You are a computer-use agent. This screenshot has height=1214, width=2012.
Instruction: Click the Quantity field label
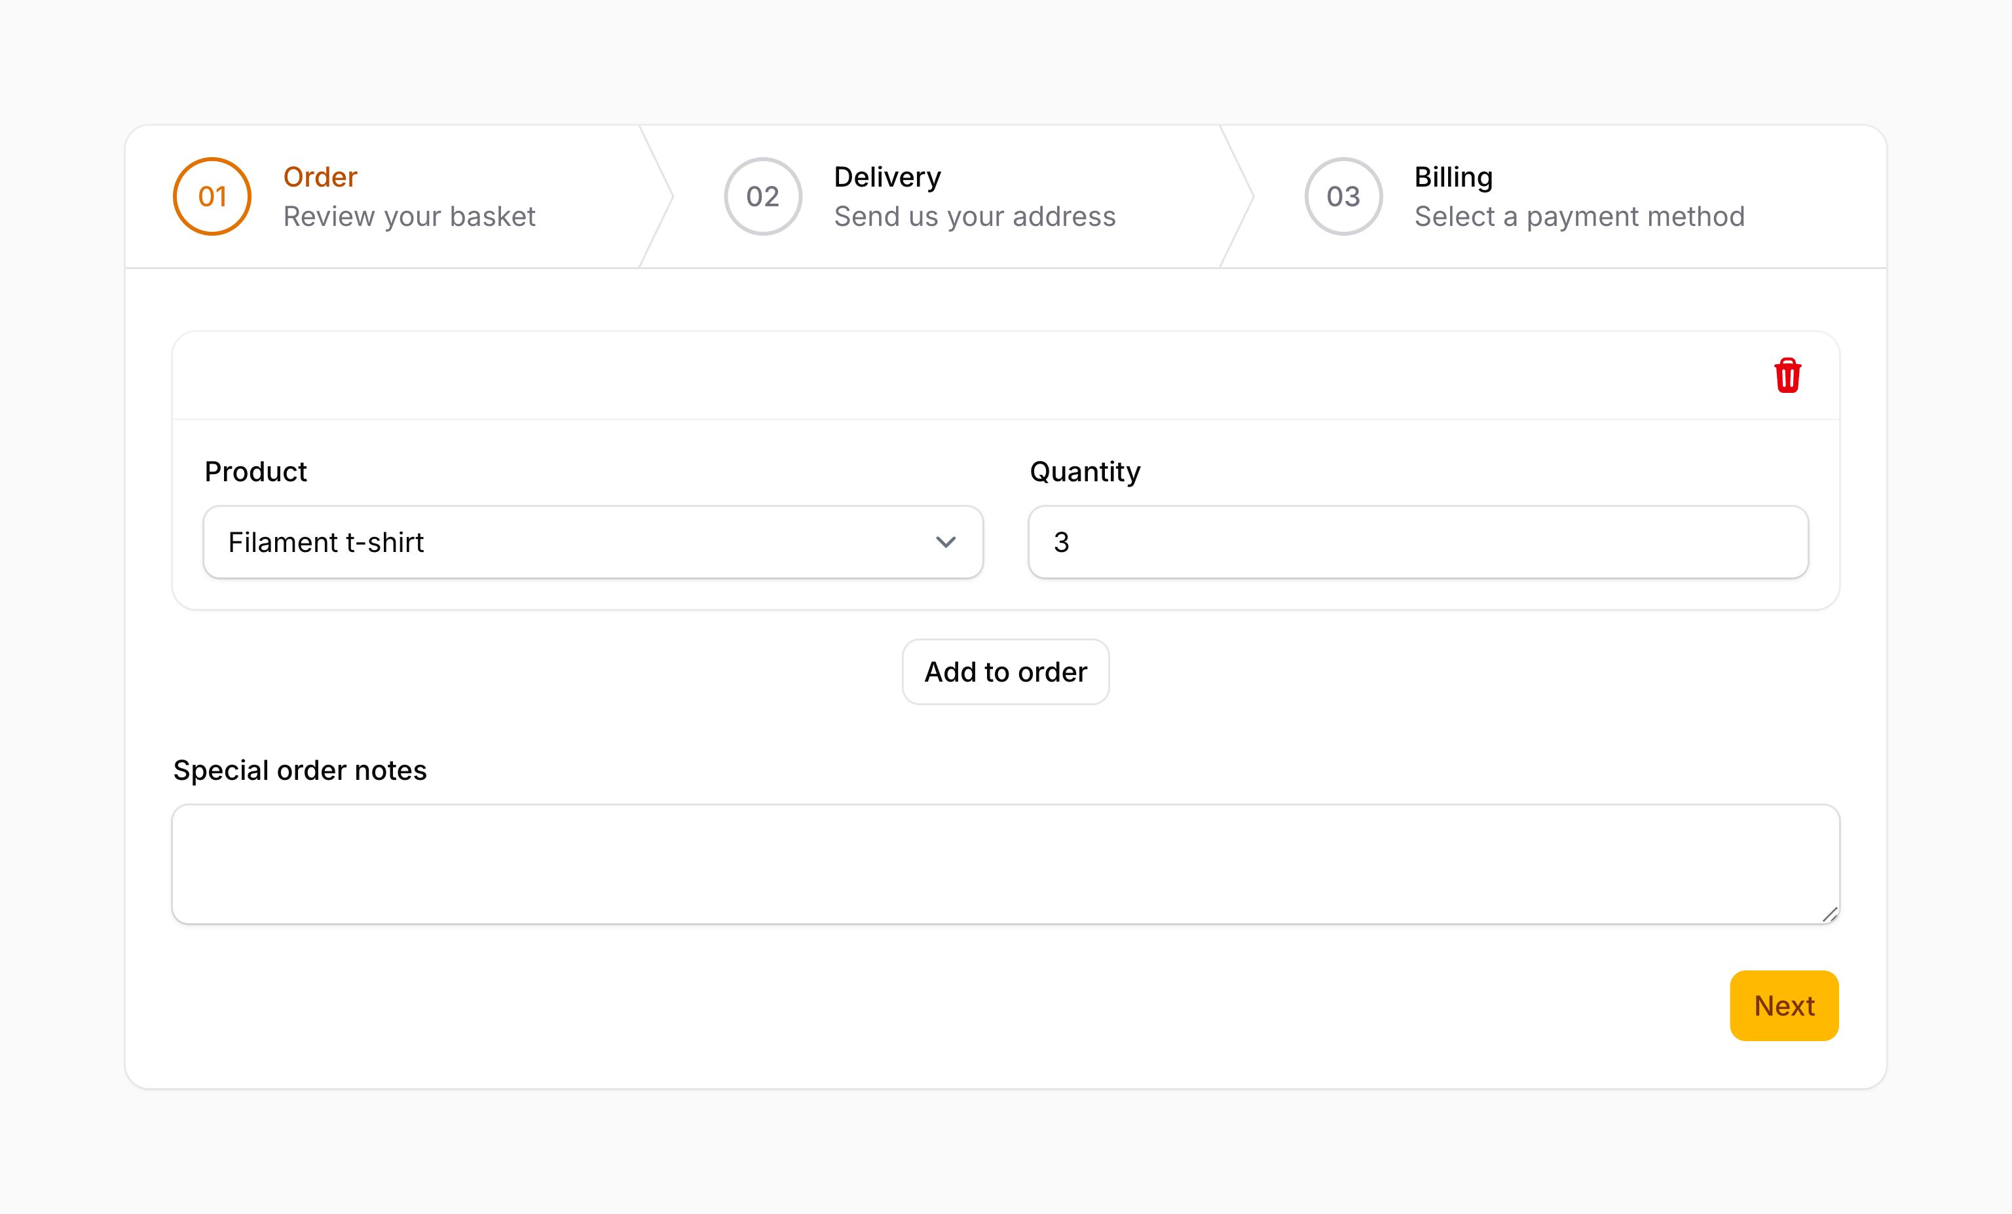[1085, 472]
